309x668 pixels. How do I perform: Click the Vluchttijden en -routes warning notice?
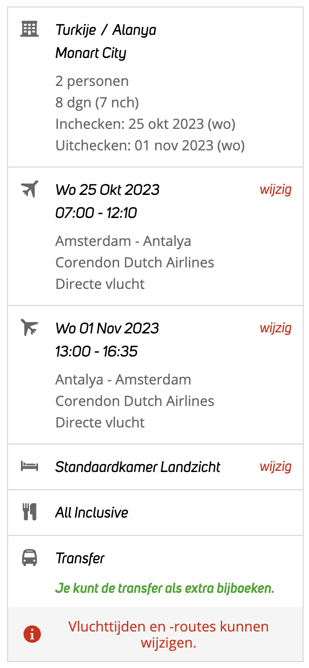coord(168,634)
